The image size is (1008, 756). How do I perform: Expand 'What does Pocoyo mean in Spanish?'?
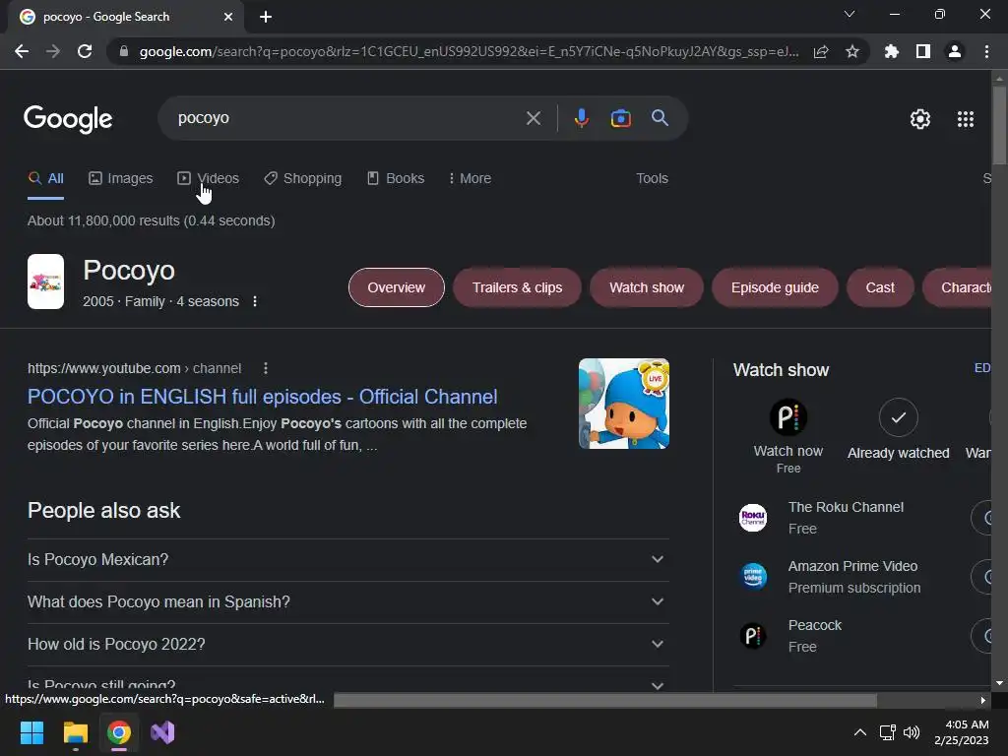coord(348,602)
